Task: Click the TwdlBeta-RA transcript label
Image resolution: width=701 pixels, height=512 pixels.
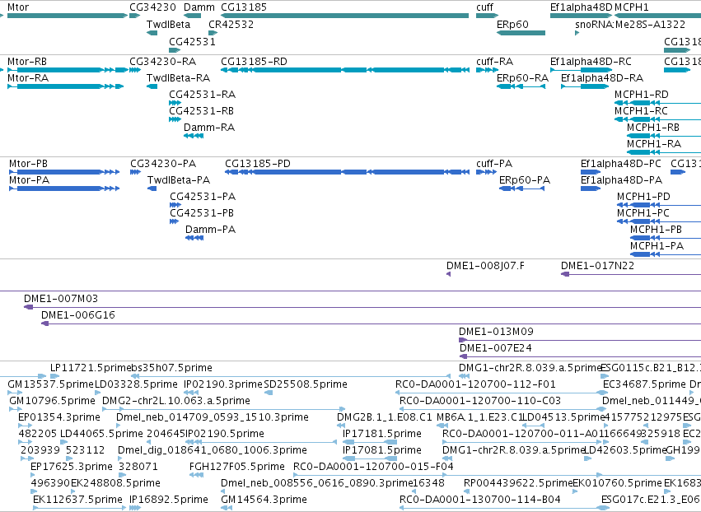Action: tap(179, 78)
